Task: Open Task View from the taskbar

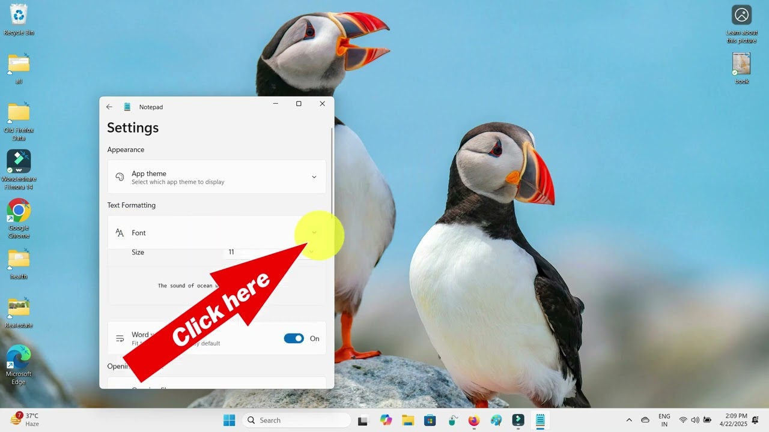Action: (362, 420)
